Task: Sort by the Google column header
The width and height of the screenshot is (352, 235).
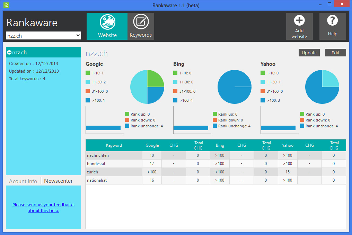Action: (x=152, y=145)
